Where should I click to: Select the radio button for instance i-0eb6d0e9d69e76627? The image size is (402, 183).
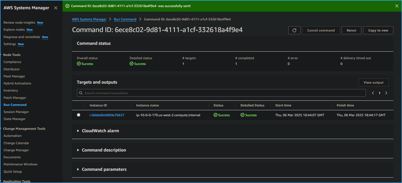pyautogui.click(x=79, y=115)
